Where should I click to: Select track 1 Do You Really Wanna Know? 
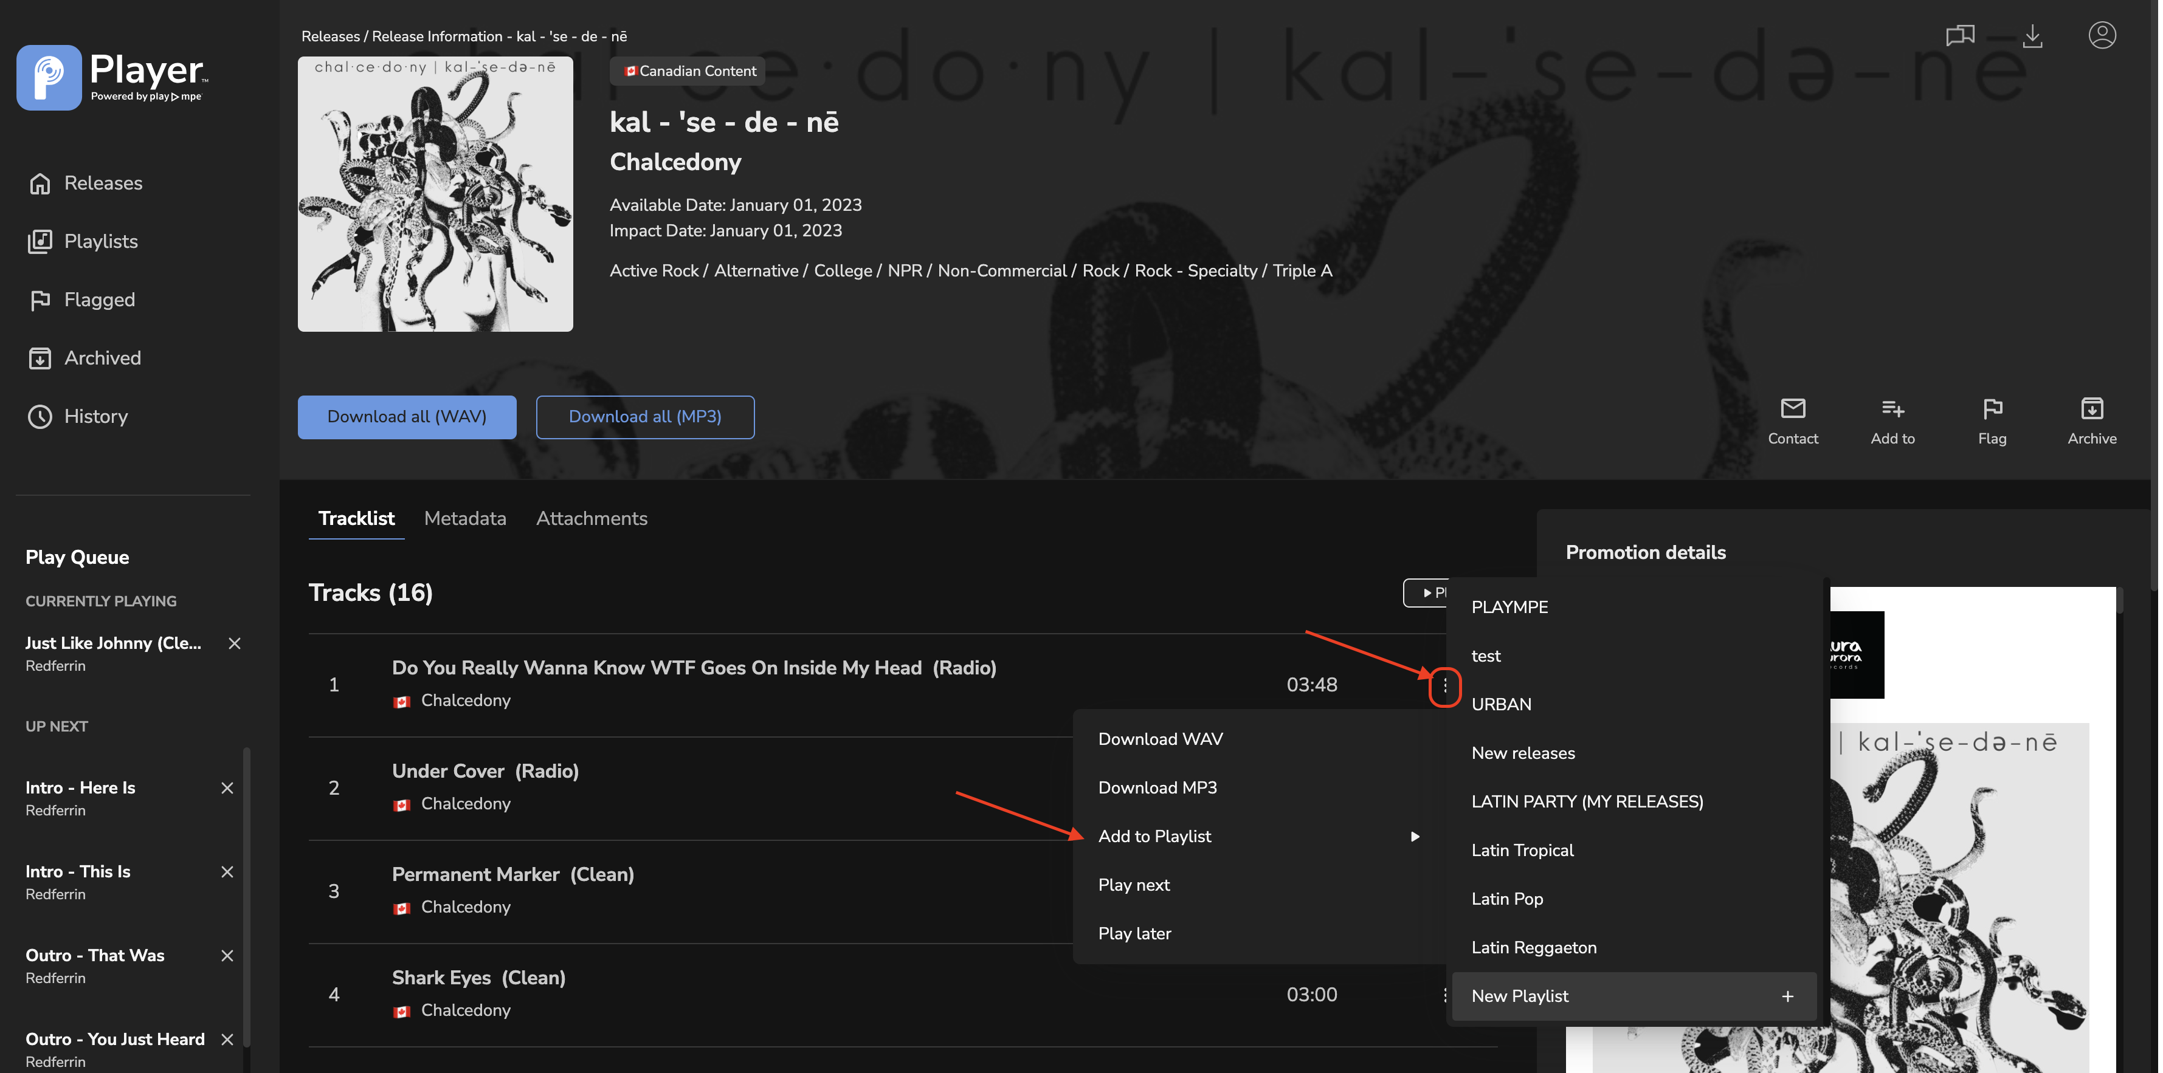pyautogui.click(x=694, y=668)
